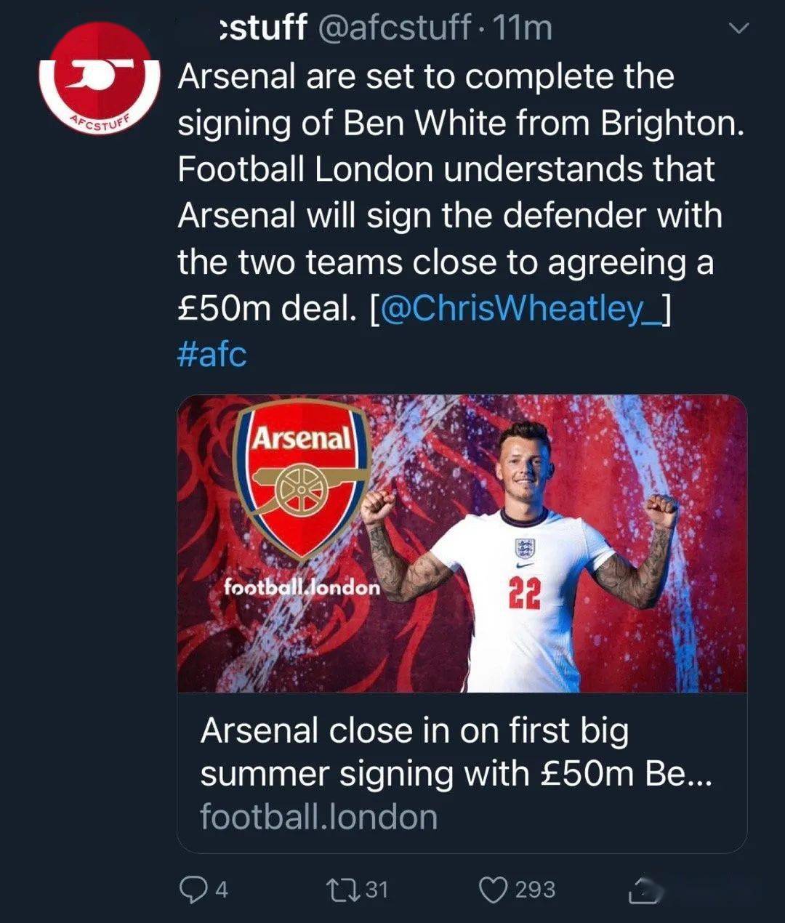Screen dimensions: 785x923
Task: Open the @ChrisWheatley_ mention
Action: pos(519,308)
